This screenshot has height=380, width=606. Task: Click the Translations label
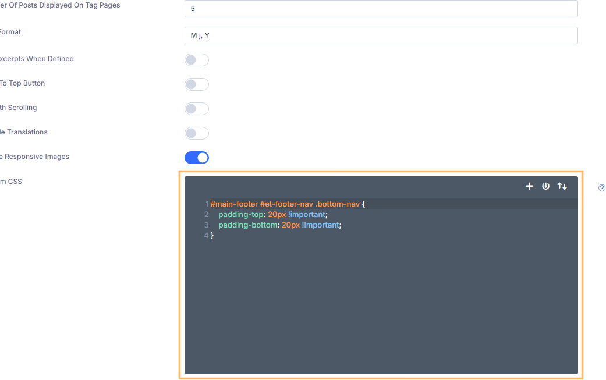pos(23,132)
